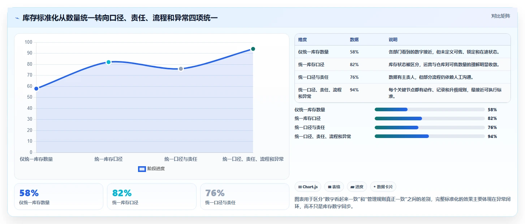Click the cyan chart point for 统一库存口径
Image resolution: width=525 pixels, height=224 pixels.
[108, 62]
